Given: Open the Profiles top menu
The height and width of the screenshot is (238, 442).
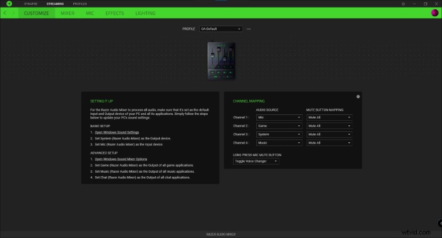Looking at the screenshot, I should (80, 4).
